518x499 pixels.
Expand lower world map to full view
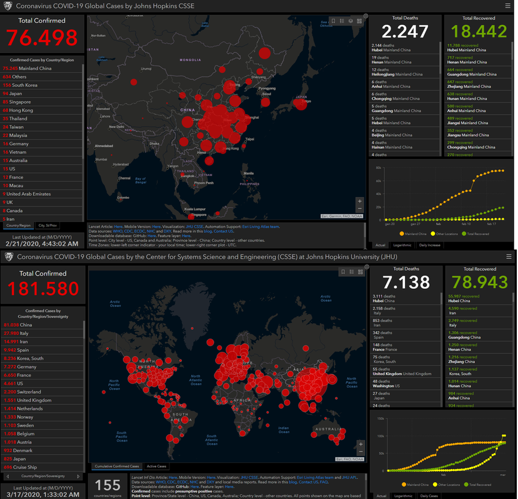367,266
